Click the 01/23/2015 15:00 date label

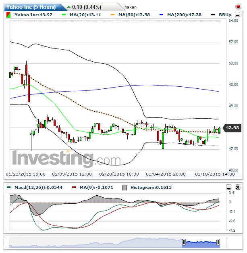tap(26, 174)
